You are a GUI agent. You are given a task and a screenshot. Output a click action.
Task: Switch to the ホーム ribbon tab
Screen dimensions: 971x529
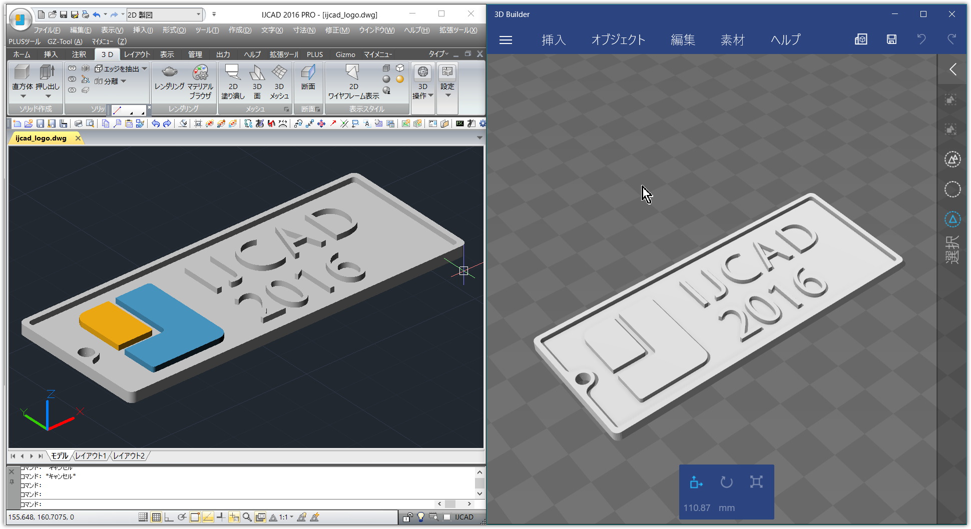click(x=22, y=54)
